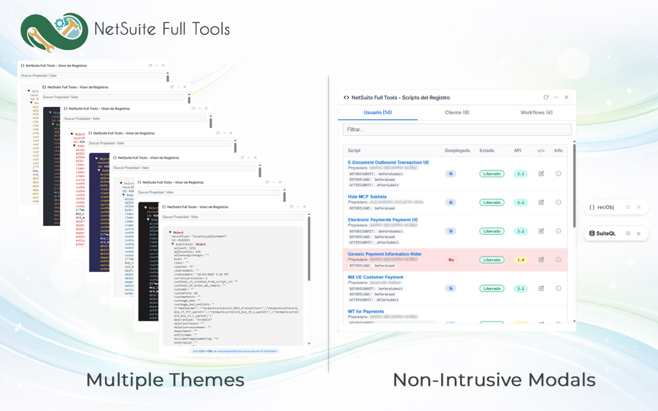Click 2.1 badge for MX UE Customer Payment
The width and height of the screenshot is (658, 411).
coord(521,289)
